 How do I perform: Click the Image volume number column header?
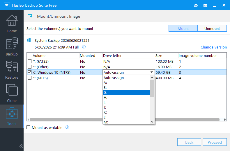click(x=202, y=55)
